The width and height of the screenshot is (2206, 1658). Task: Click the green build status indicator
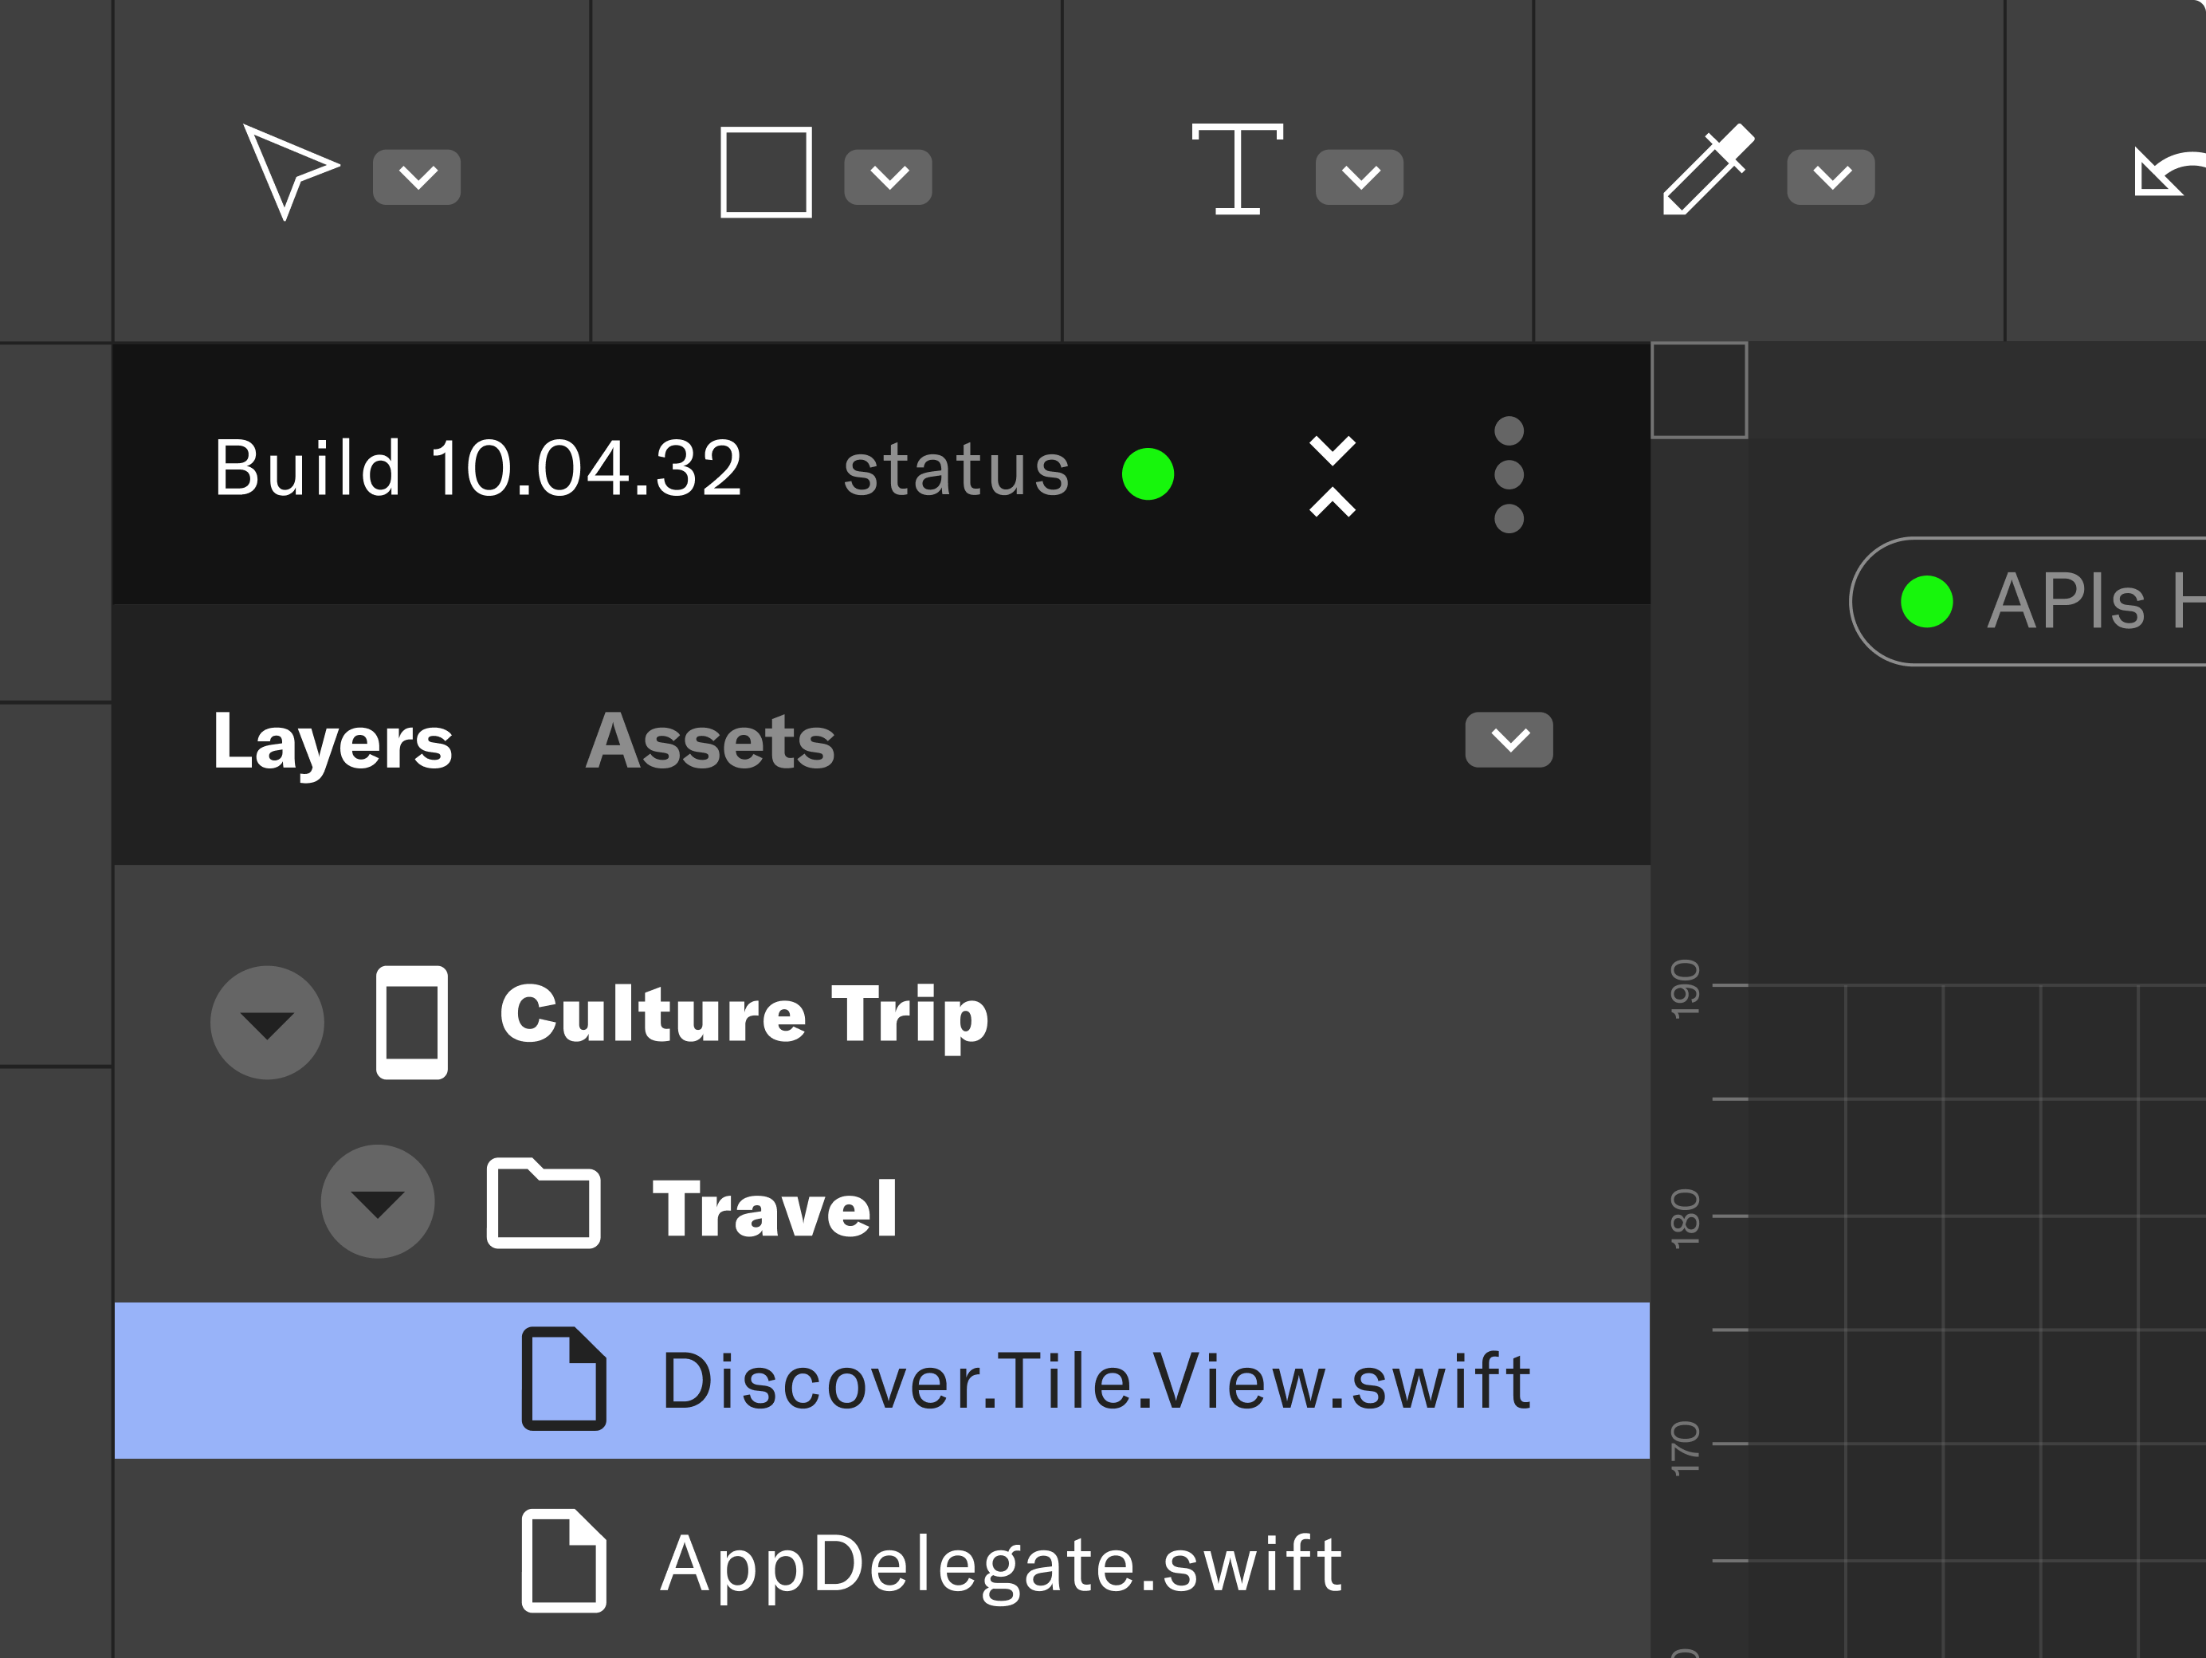pos(1148,473)
